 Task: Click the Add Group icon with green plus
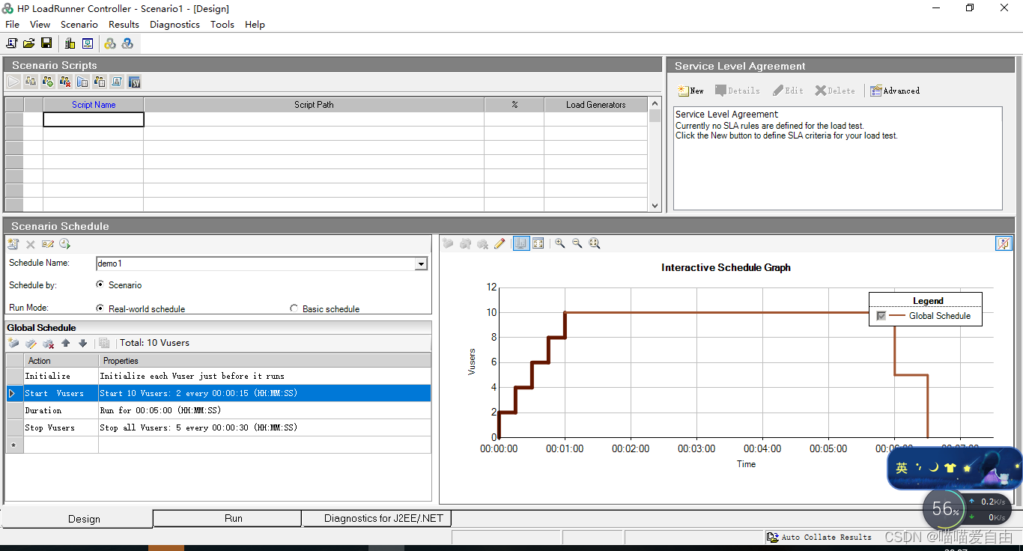tap(48, 82)
